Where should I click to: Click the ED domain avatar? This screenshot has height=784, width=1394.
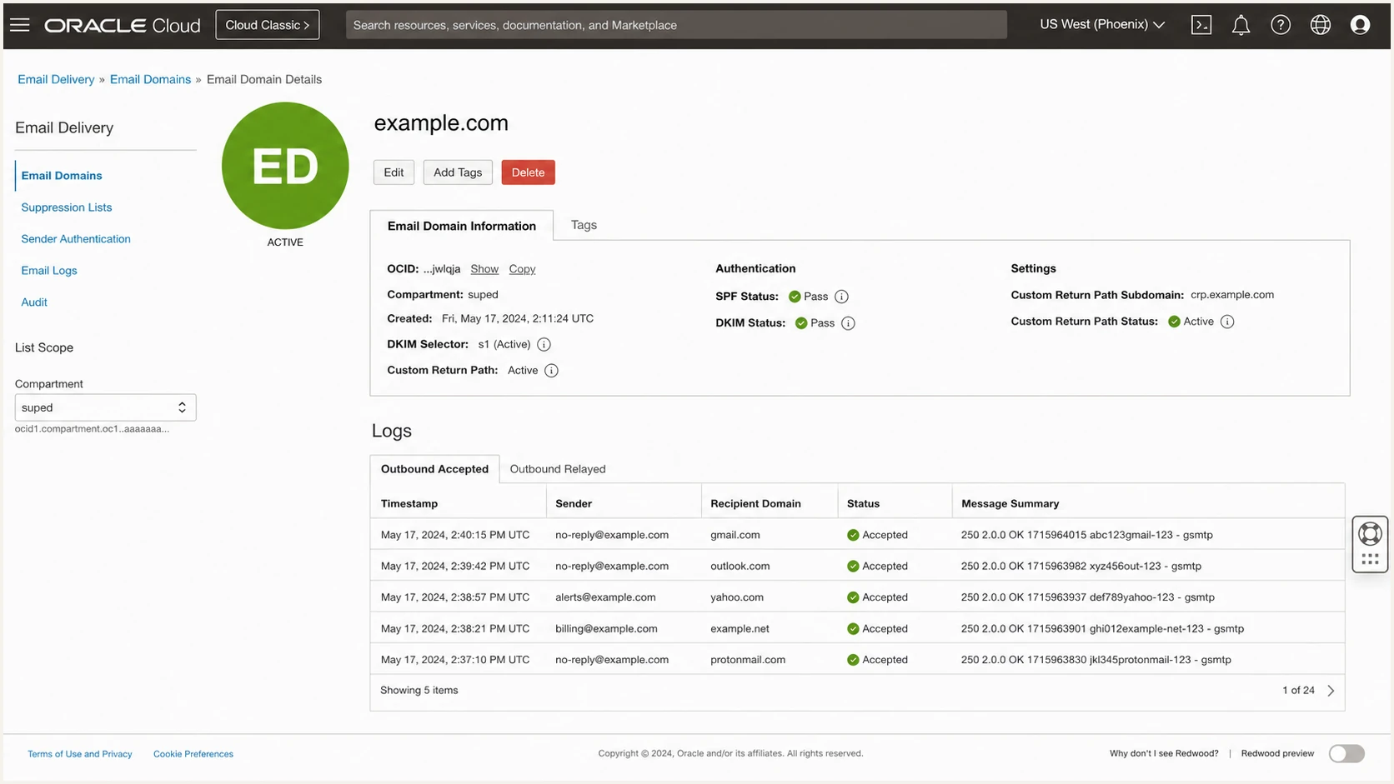(285, 166)
